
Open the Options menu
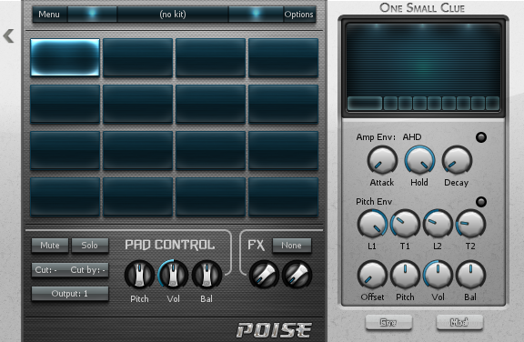click(x=298, y=15)
